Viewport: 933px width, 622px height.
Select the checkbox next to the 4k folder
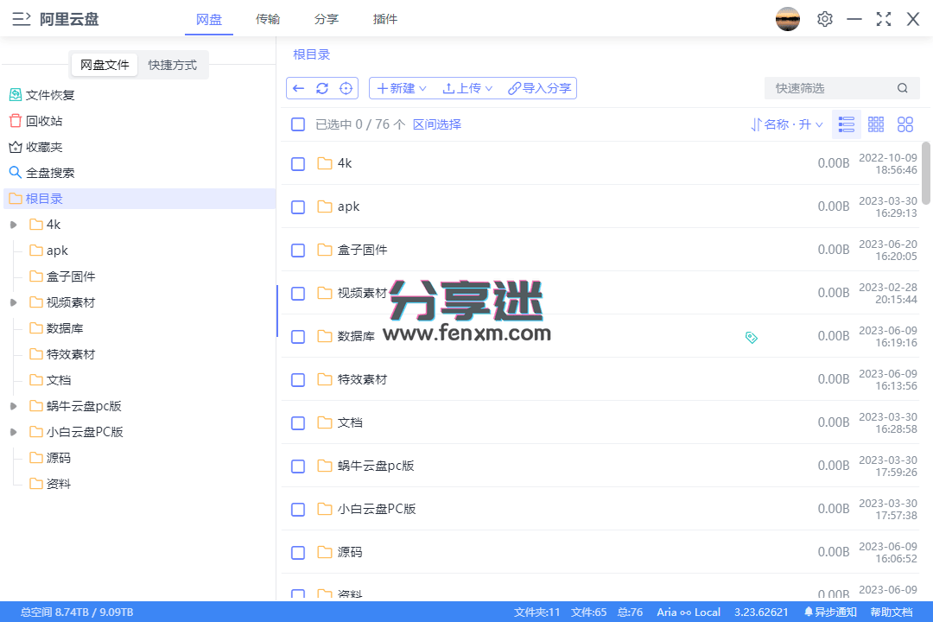coord(298,162)
